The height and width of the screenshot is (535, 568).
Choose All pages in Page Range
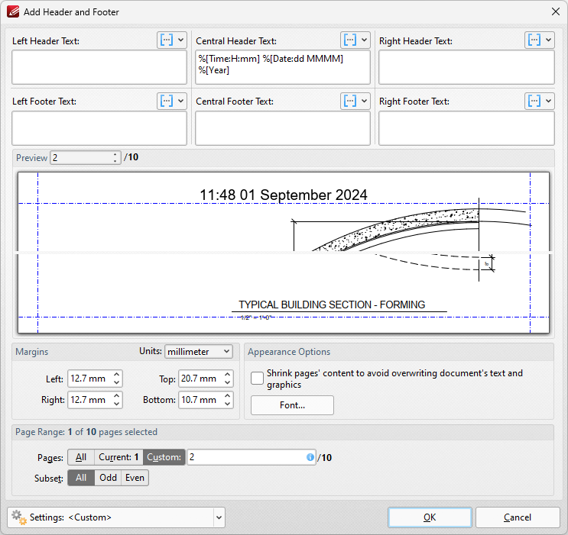point(81,457)
